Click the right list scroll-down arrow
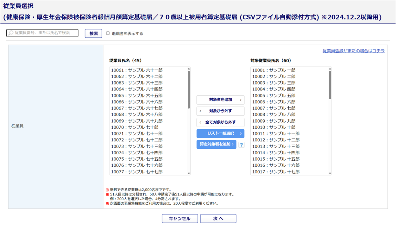Screen dimensions: 396x229 coord(330,173)
